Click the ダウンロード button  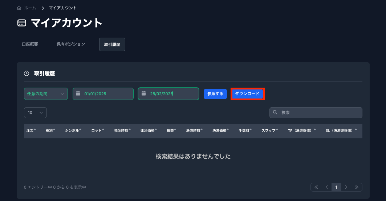tap(247, 94)
